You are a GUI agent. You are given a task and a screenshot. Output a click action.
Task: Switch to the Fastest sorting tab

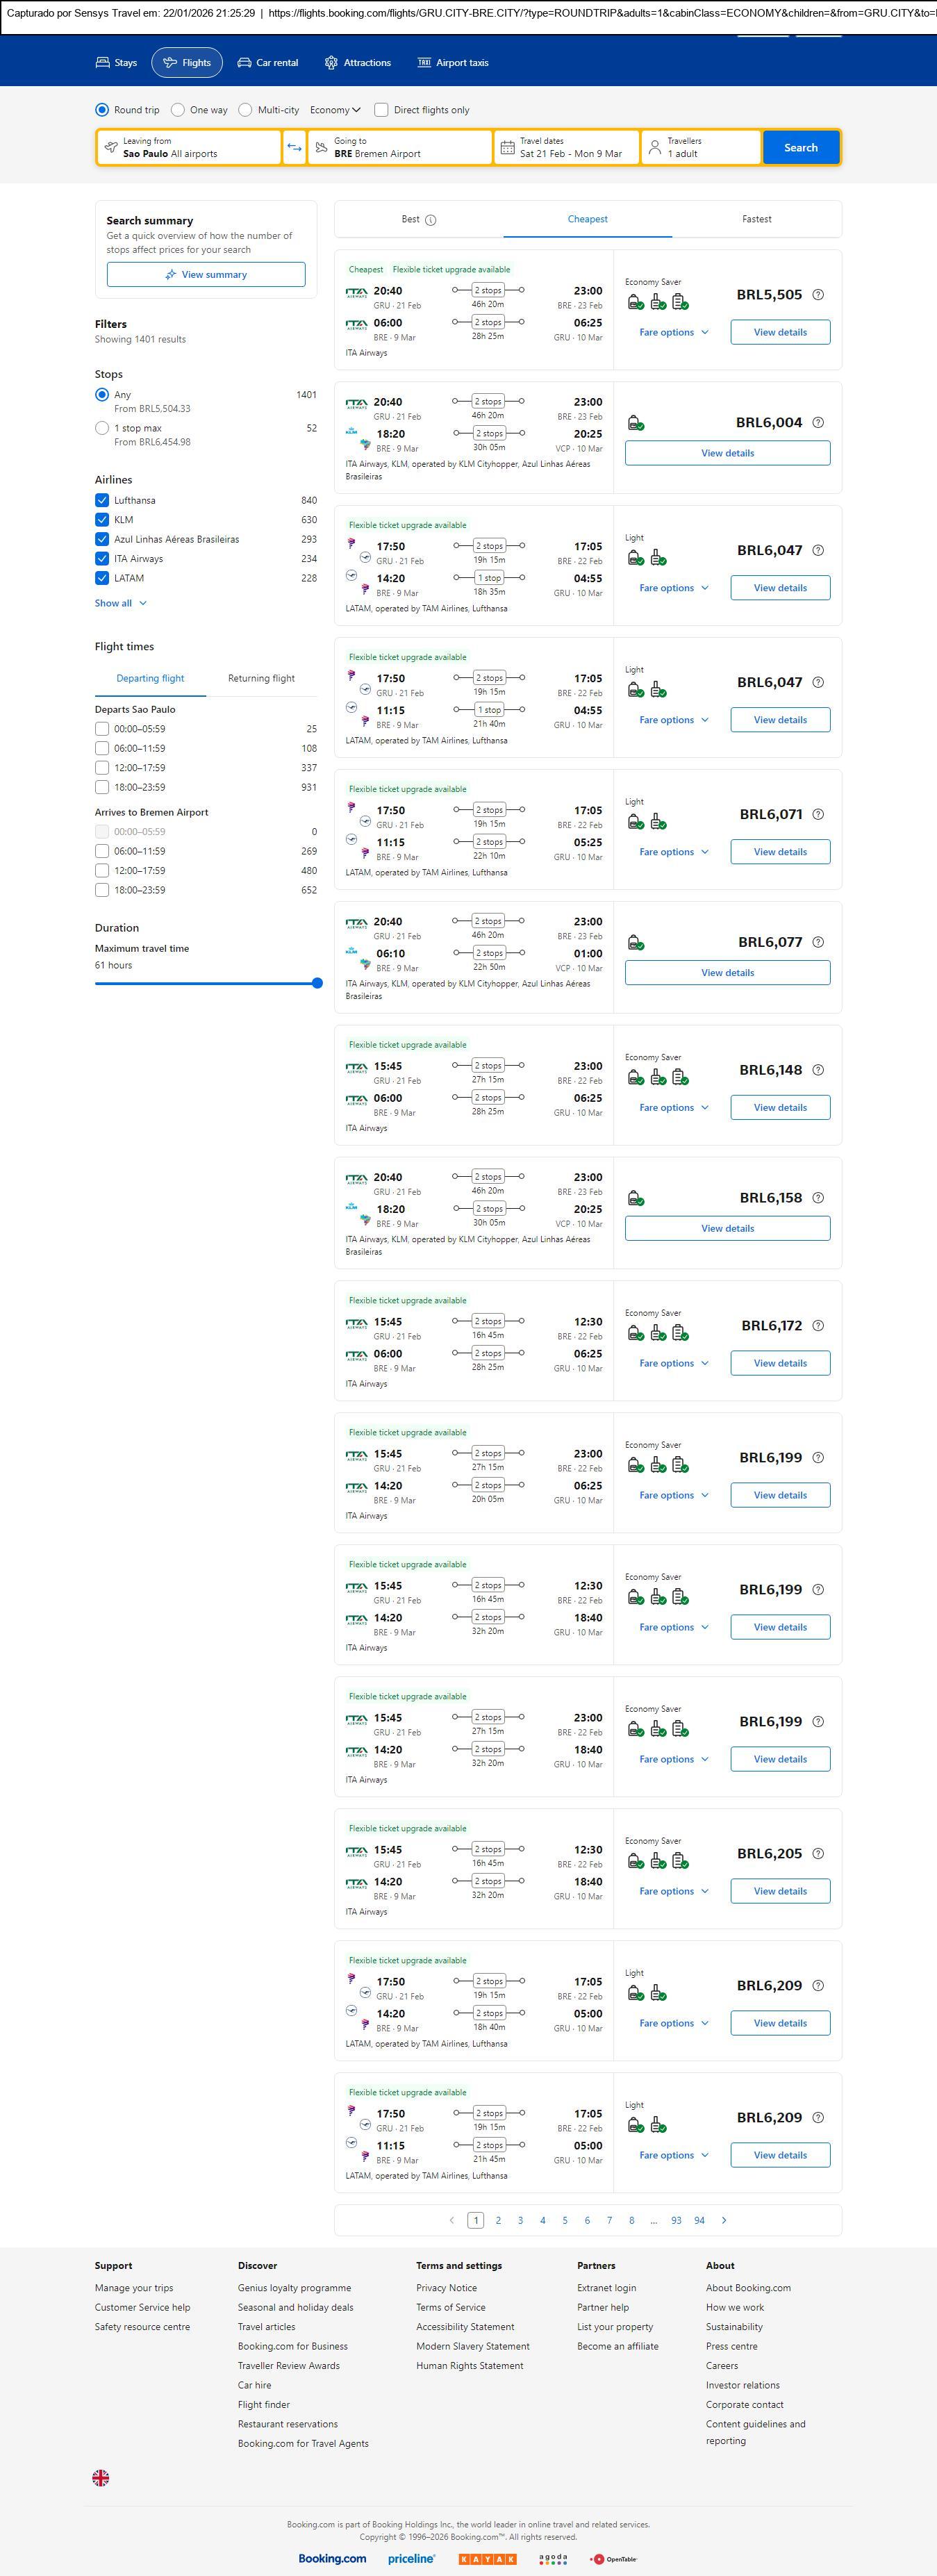click(756, 219)
